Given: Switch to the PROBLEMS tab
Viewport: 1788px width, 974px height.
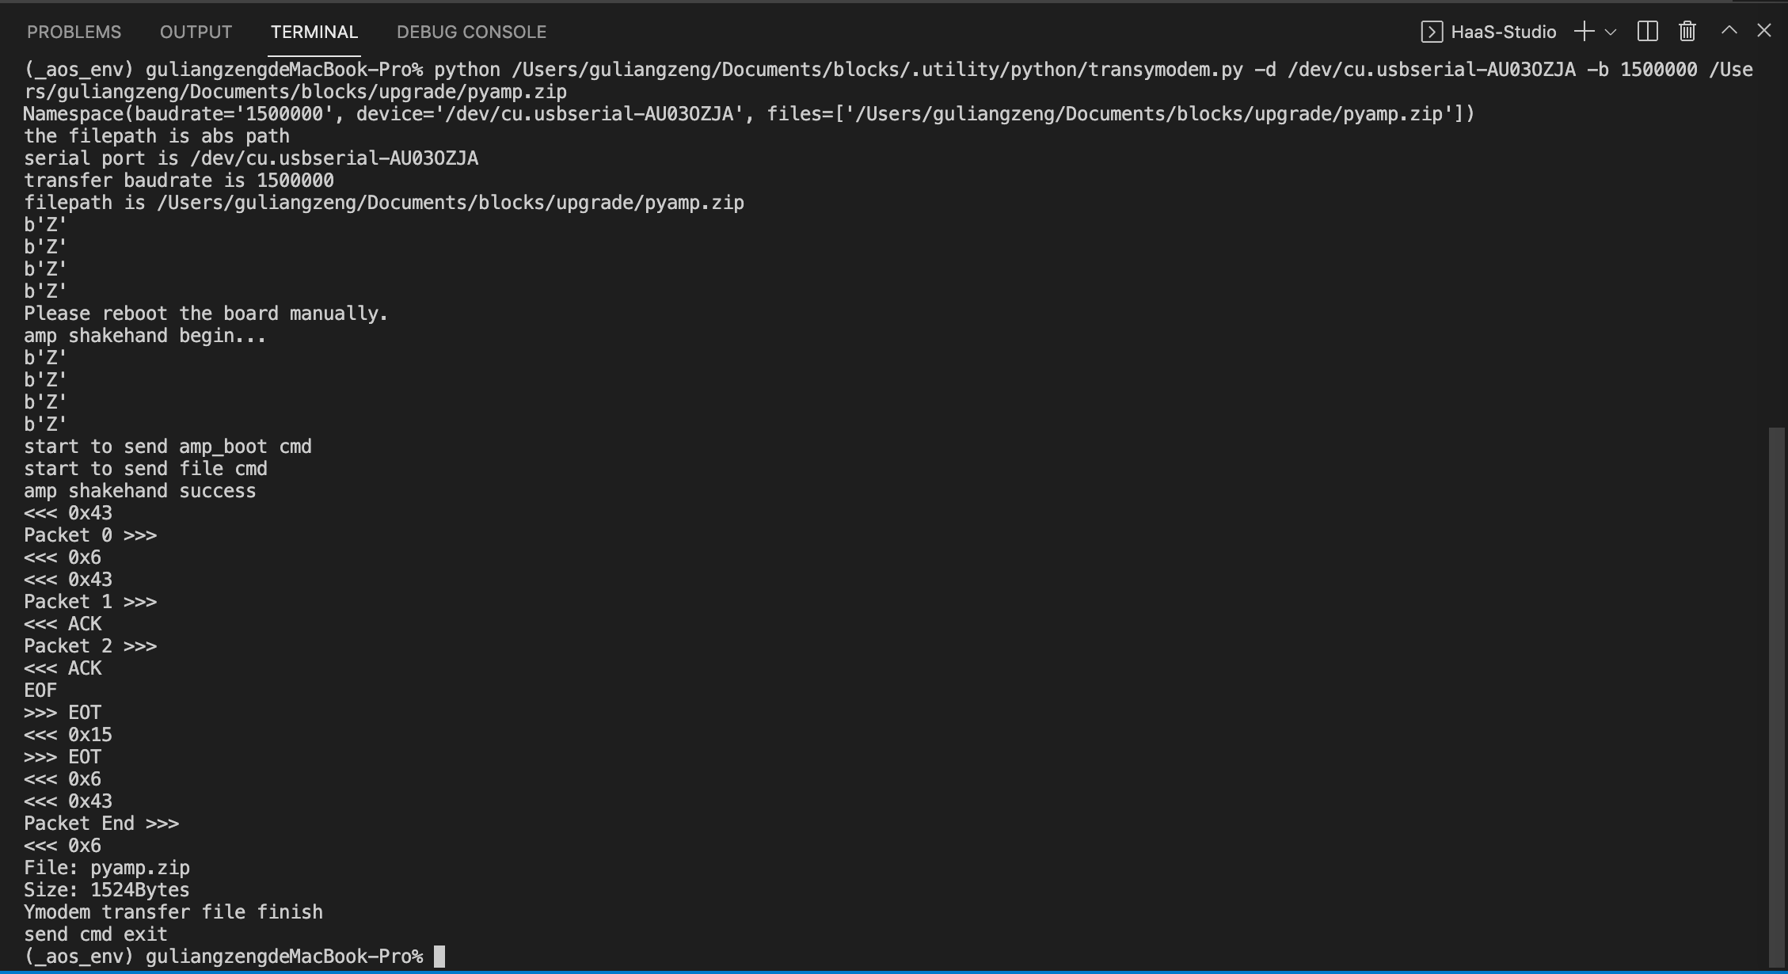Looking at the screenshot, I should point(74,32).
